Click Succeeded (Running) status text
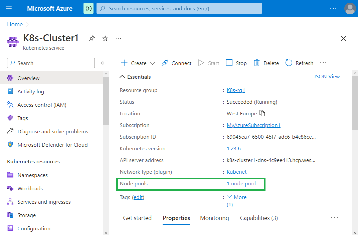This screenshot has height=235, width=358. tap(252, 102)
